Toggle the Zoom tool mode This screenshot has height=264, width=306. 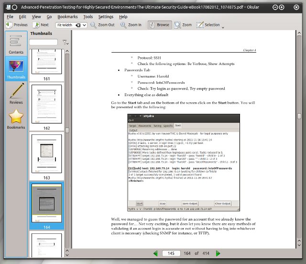(183, 25)
